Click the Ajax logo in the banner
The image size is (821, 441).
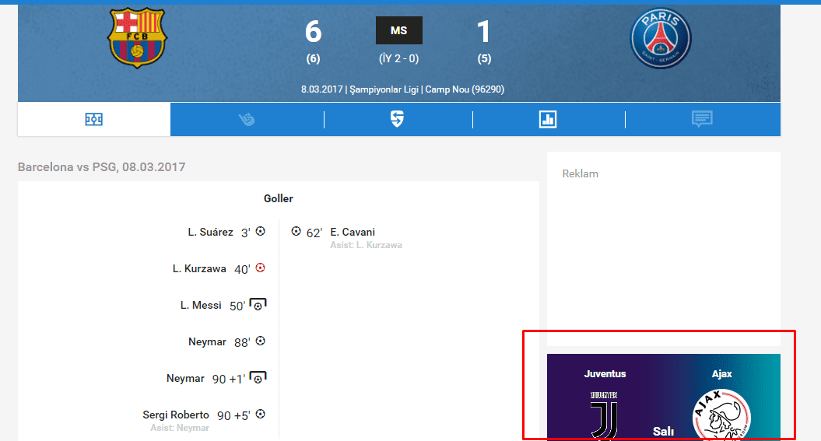pos(721,416)
